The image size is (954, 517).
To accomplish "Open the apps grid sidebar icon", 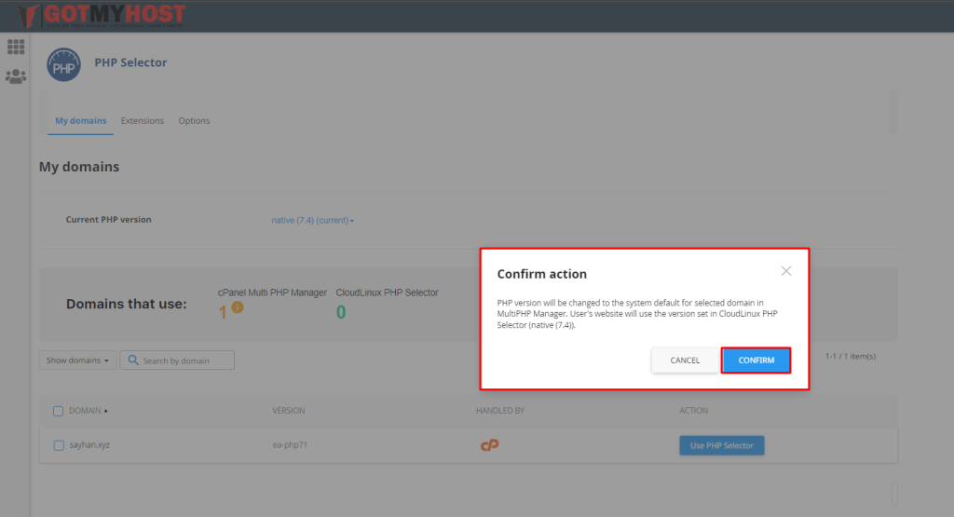I will (16, 47).
